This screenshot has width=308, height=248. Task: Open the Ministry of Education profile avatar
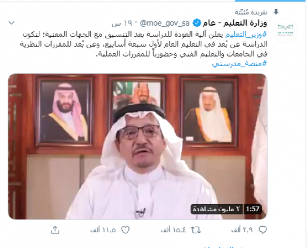point(286,30)
